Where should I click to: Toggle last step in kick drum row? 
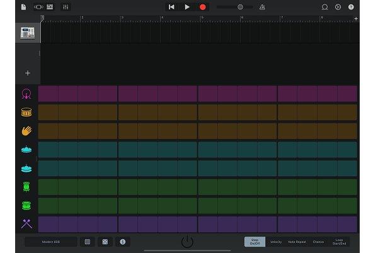[347, 94]
